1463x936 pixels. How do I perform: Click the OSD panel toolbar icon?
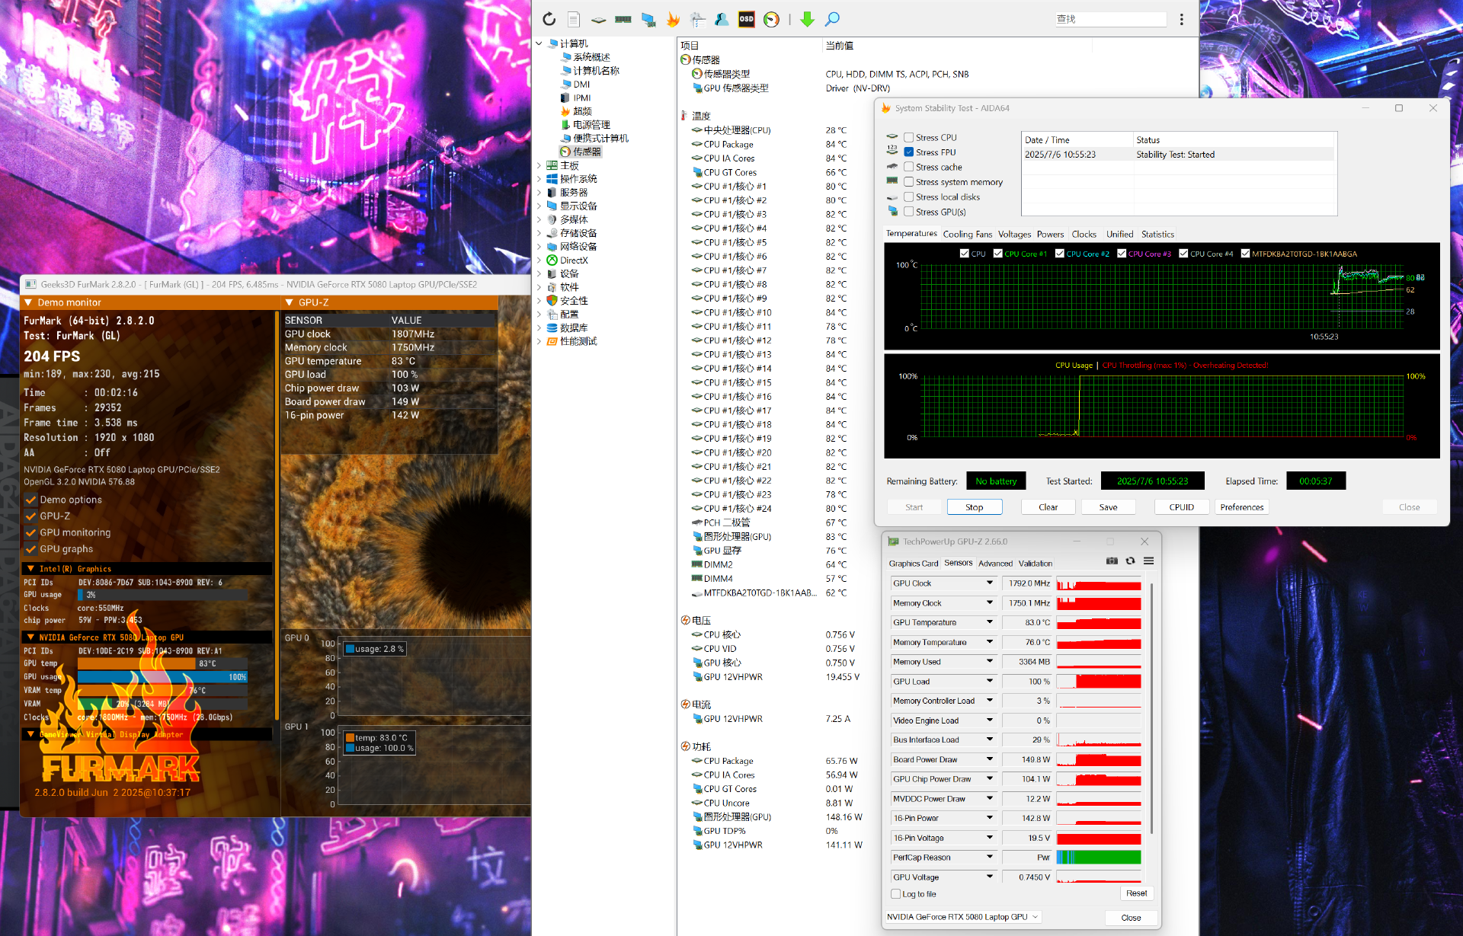[746, 20]
